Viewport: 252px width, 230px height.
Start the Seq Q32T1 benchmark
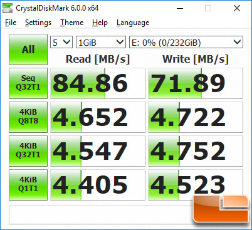[x=28, y=83]
